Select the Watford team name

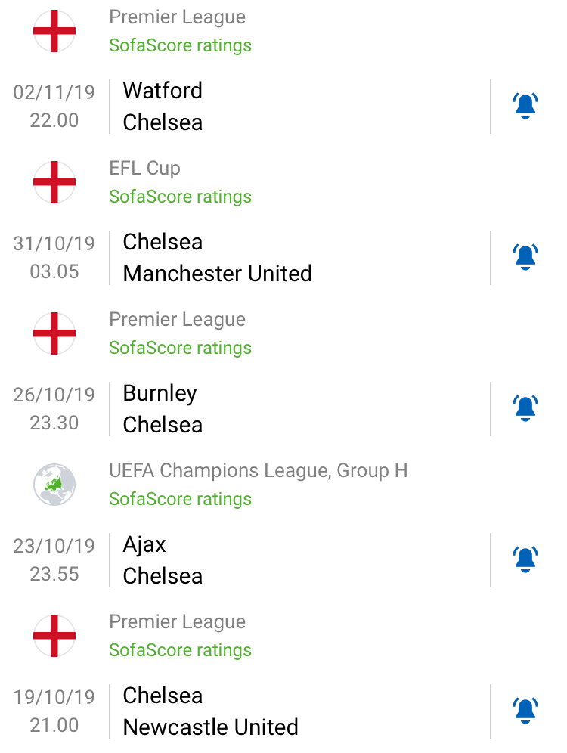(163, 91)
